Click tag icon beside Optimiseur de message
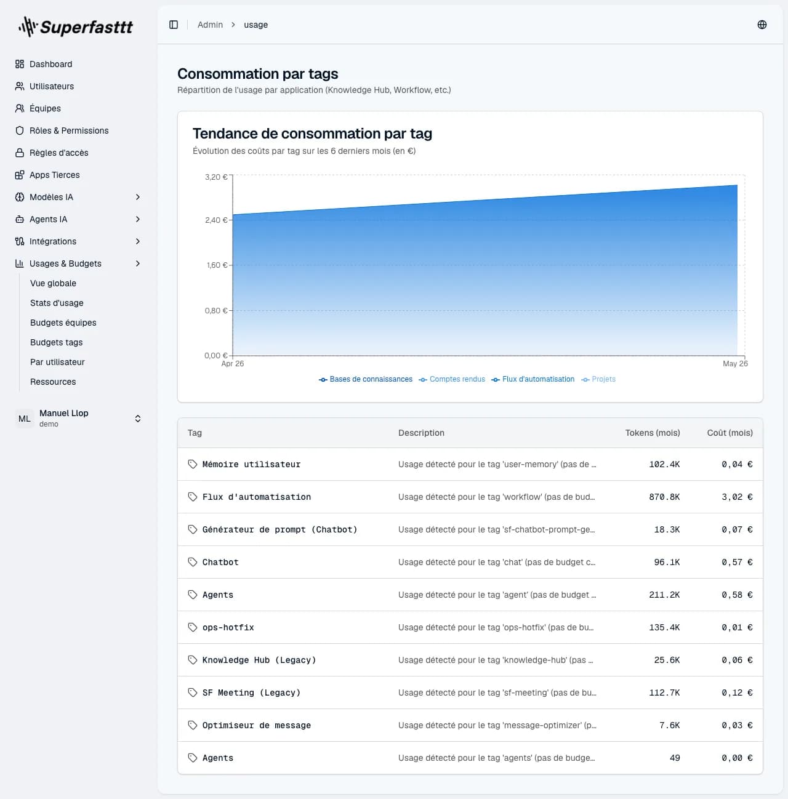 [193, 725]
